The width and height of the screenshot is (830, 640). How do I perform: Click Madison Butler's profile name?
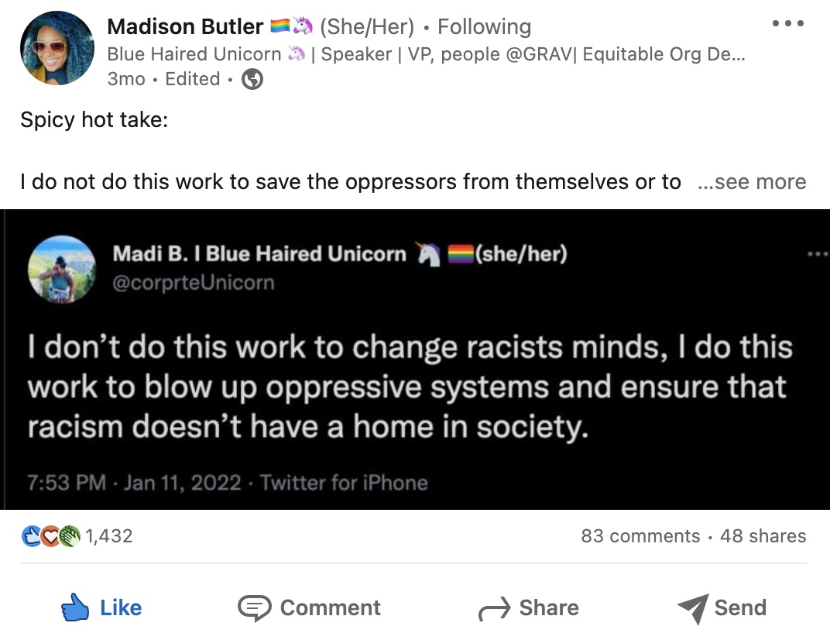185,26
